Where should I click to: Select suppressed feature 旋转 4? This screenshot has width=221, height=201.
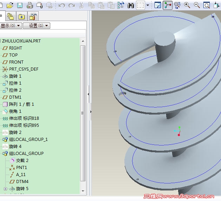[x=15, y=147]
